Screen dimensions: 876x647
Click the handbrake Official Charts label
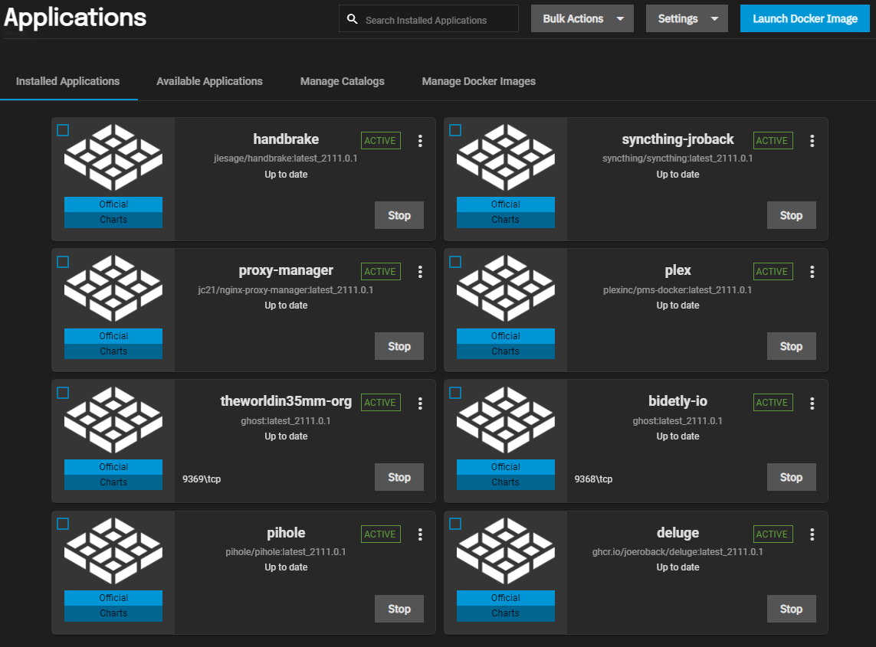point(113,212)
